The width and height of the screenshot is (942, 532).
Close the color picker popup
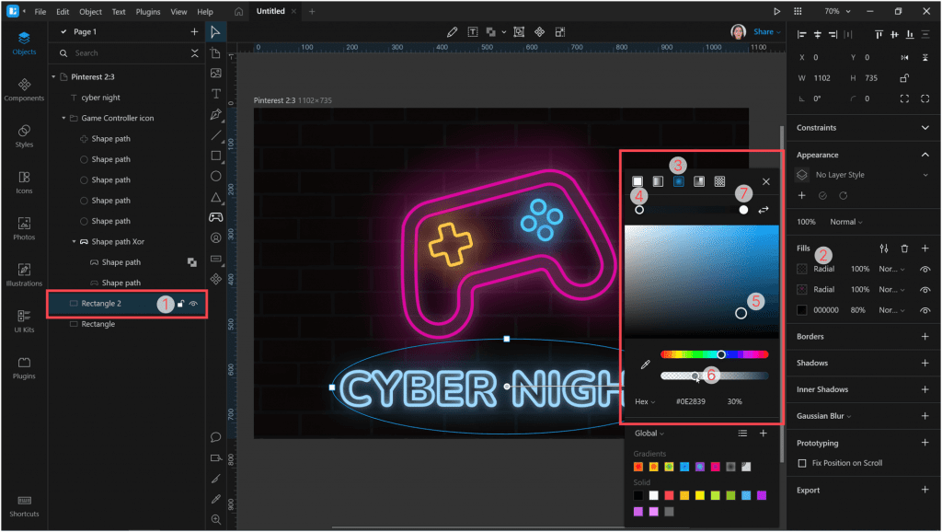coord(766,181)
